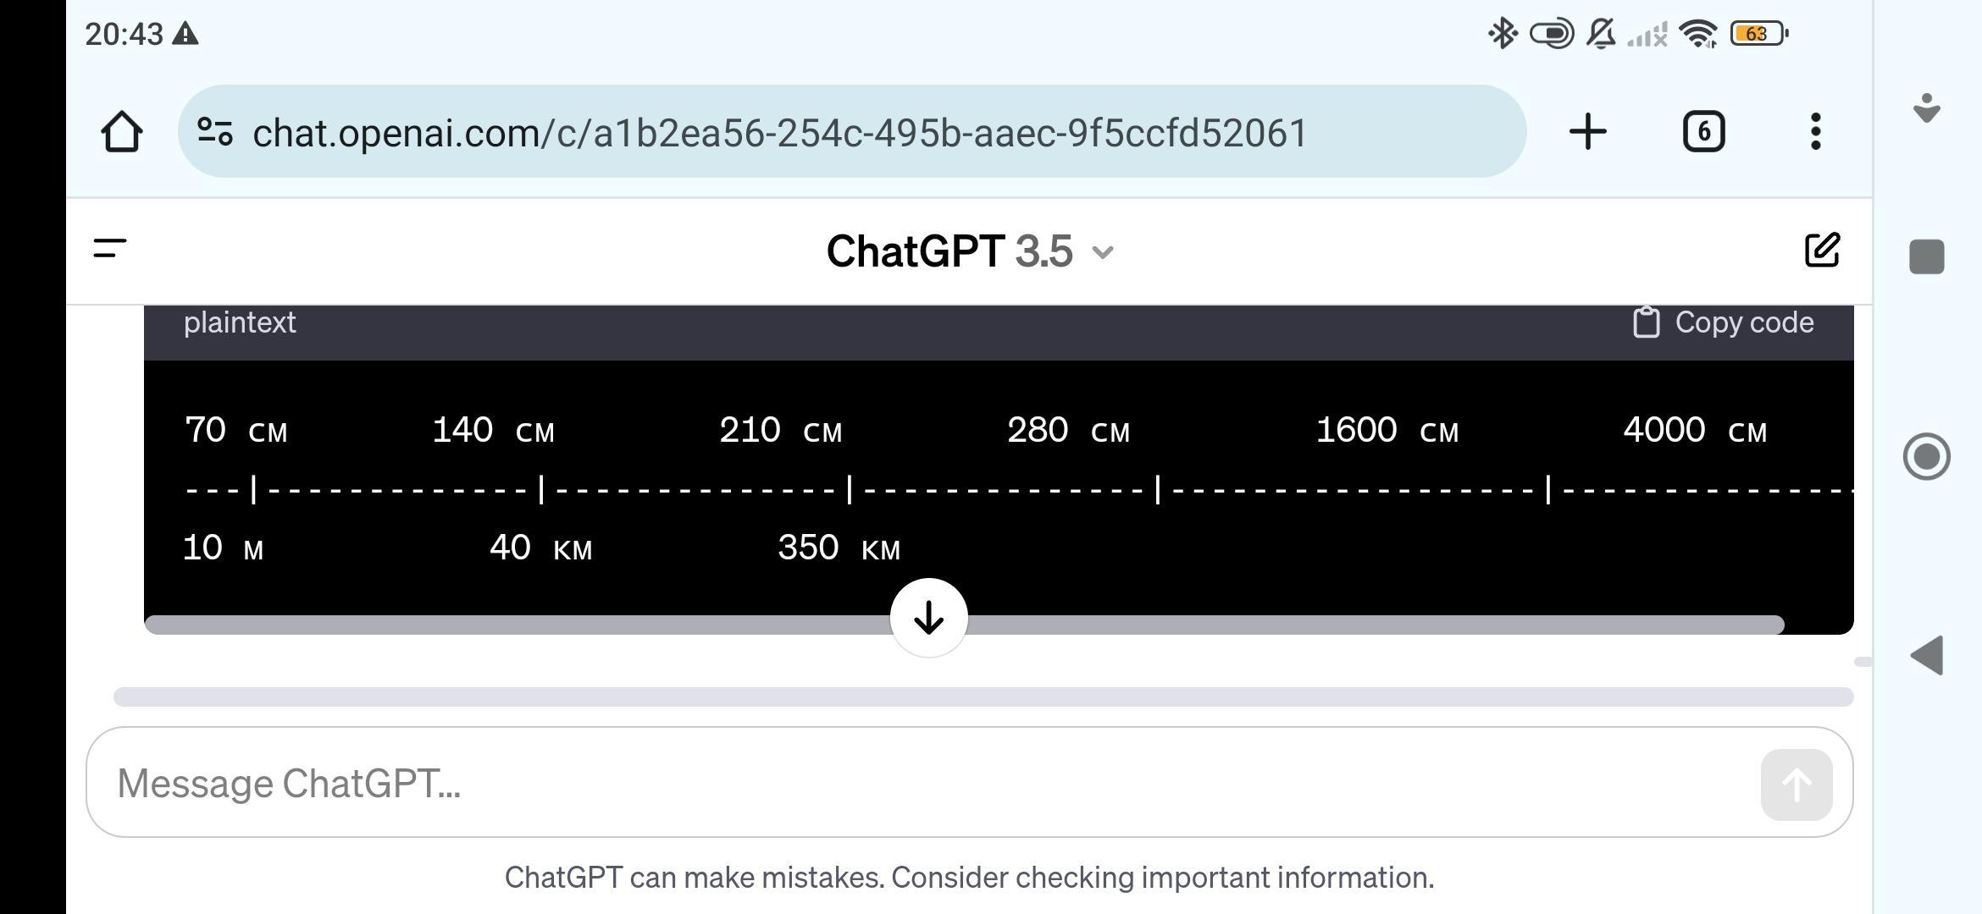
Task: Send message with the up-arrow button
Action: pos(1797,785)
